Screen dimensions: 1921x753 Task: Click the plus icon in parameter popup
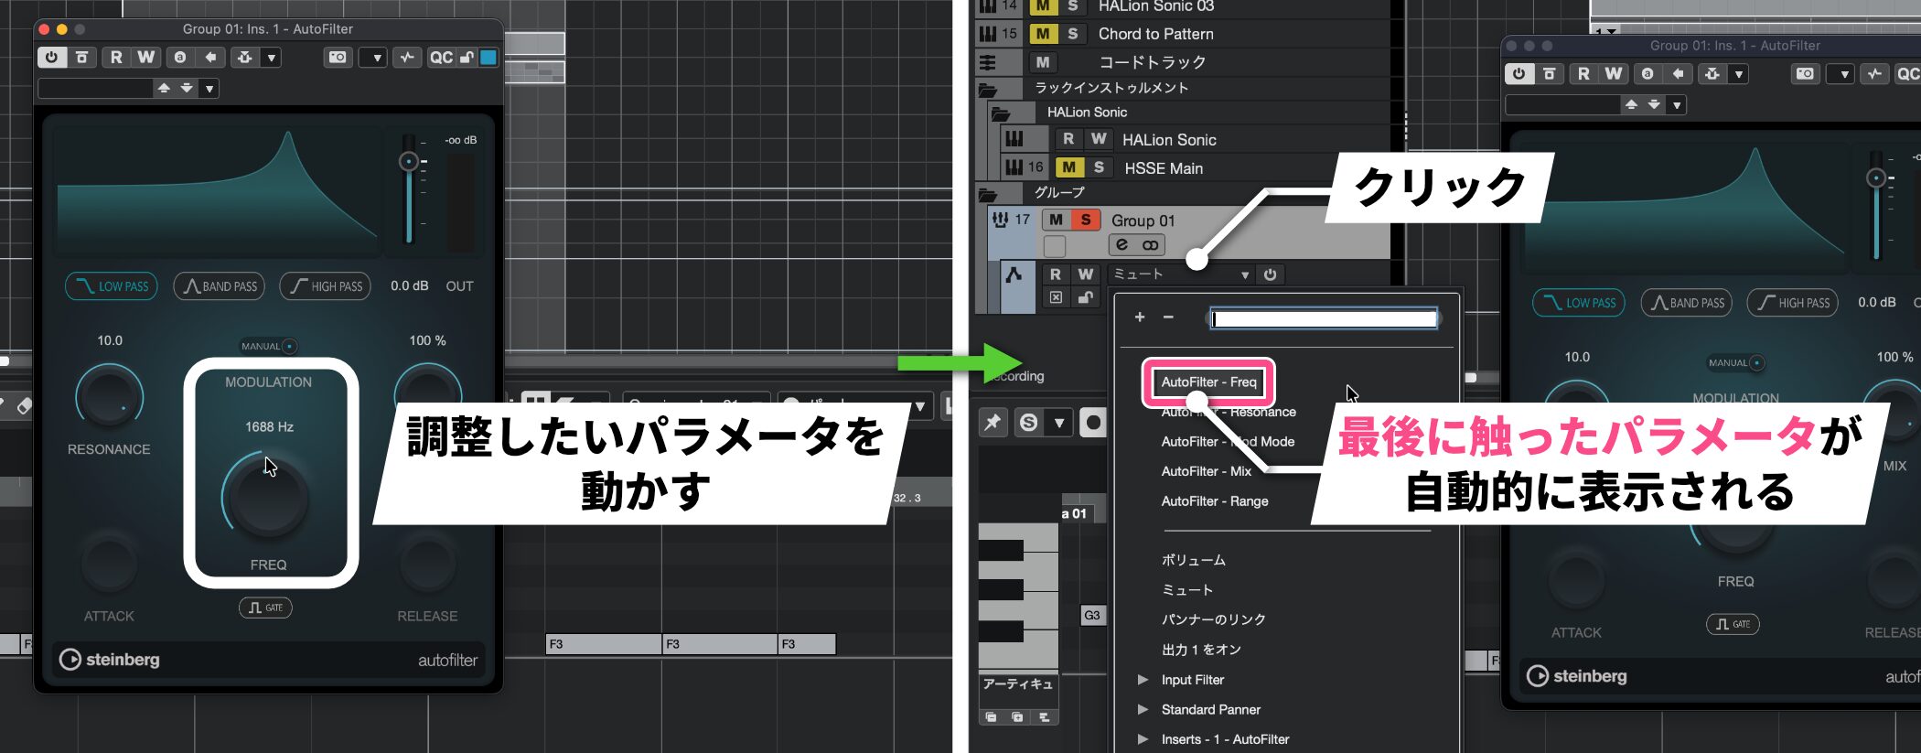point(1140,317)
